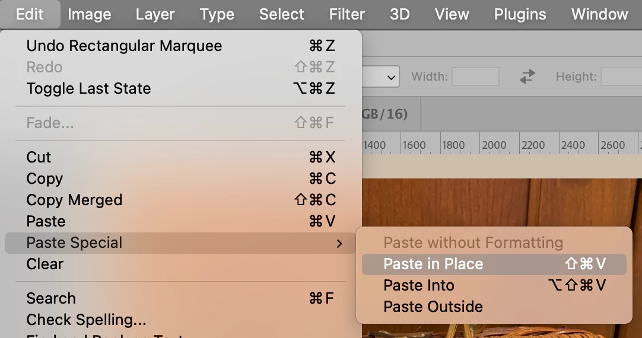Screen dimensions: 642x338
Task: Select Toggle Last State
Action: 88,88
